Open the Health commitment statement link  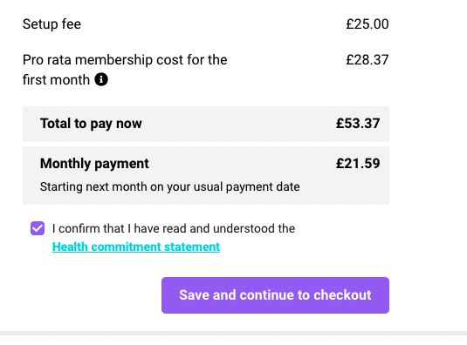(x=136, y=247)
